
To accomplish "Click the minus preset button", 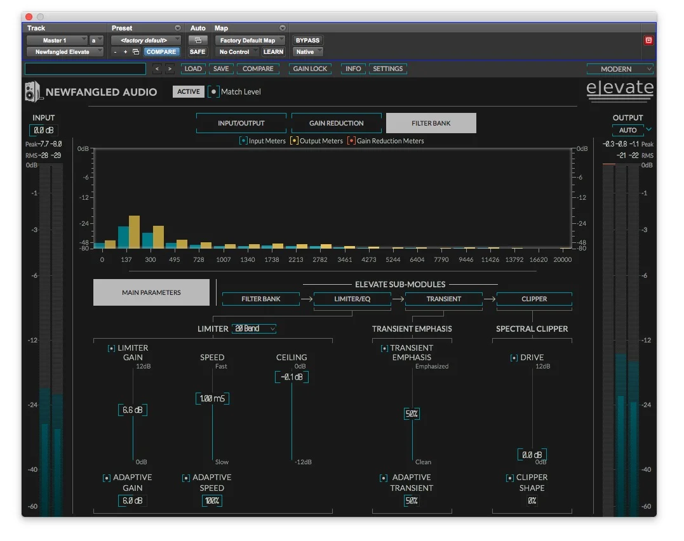I will click(115, 52).
